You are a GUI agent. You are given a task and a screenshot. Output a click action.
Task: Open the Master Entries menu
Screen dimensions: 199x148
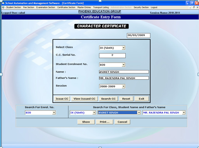coord(84,7)
